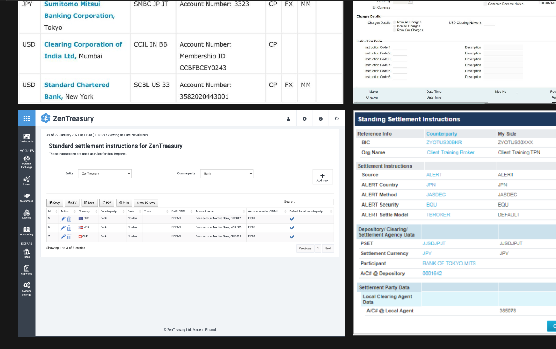The height and width of the screenshot is (349, 556).
Task: Select the Leasing module in sidebar
Action: pos(27,214)
